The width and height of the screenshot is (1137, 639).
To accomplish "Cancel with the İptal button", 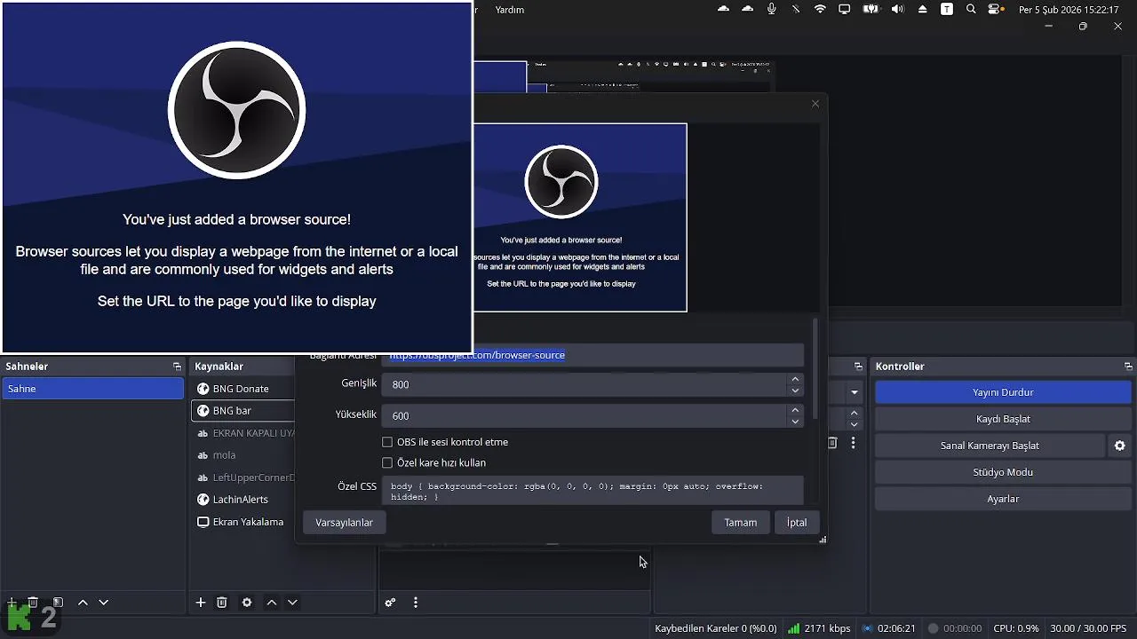I will click(x=797, y=523).
